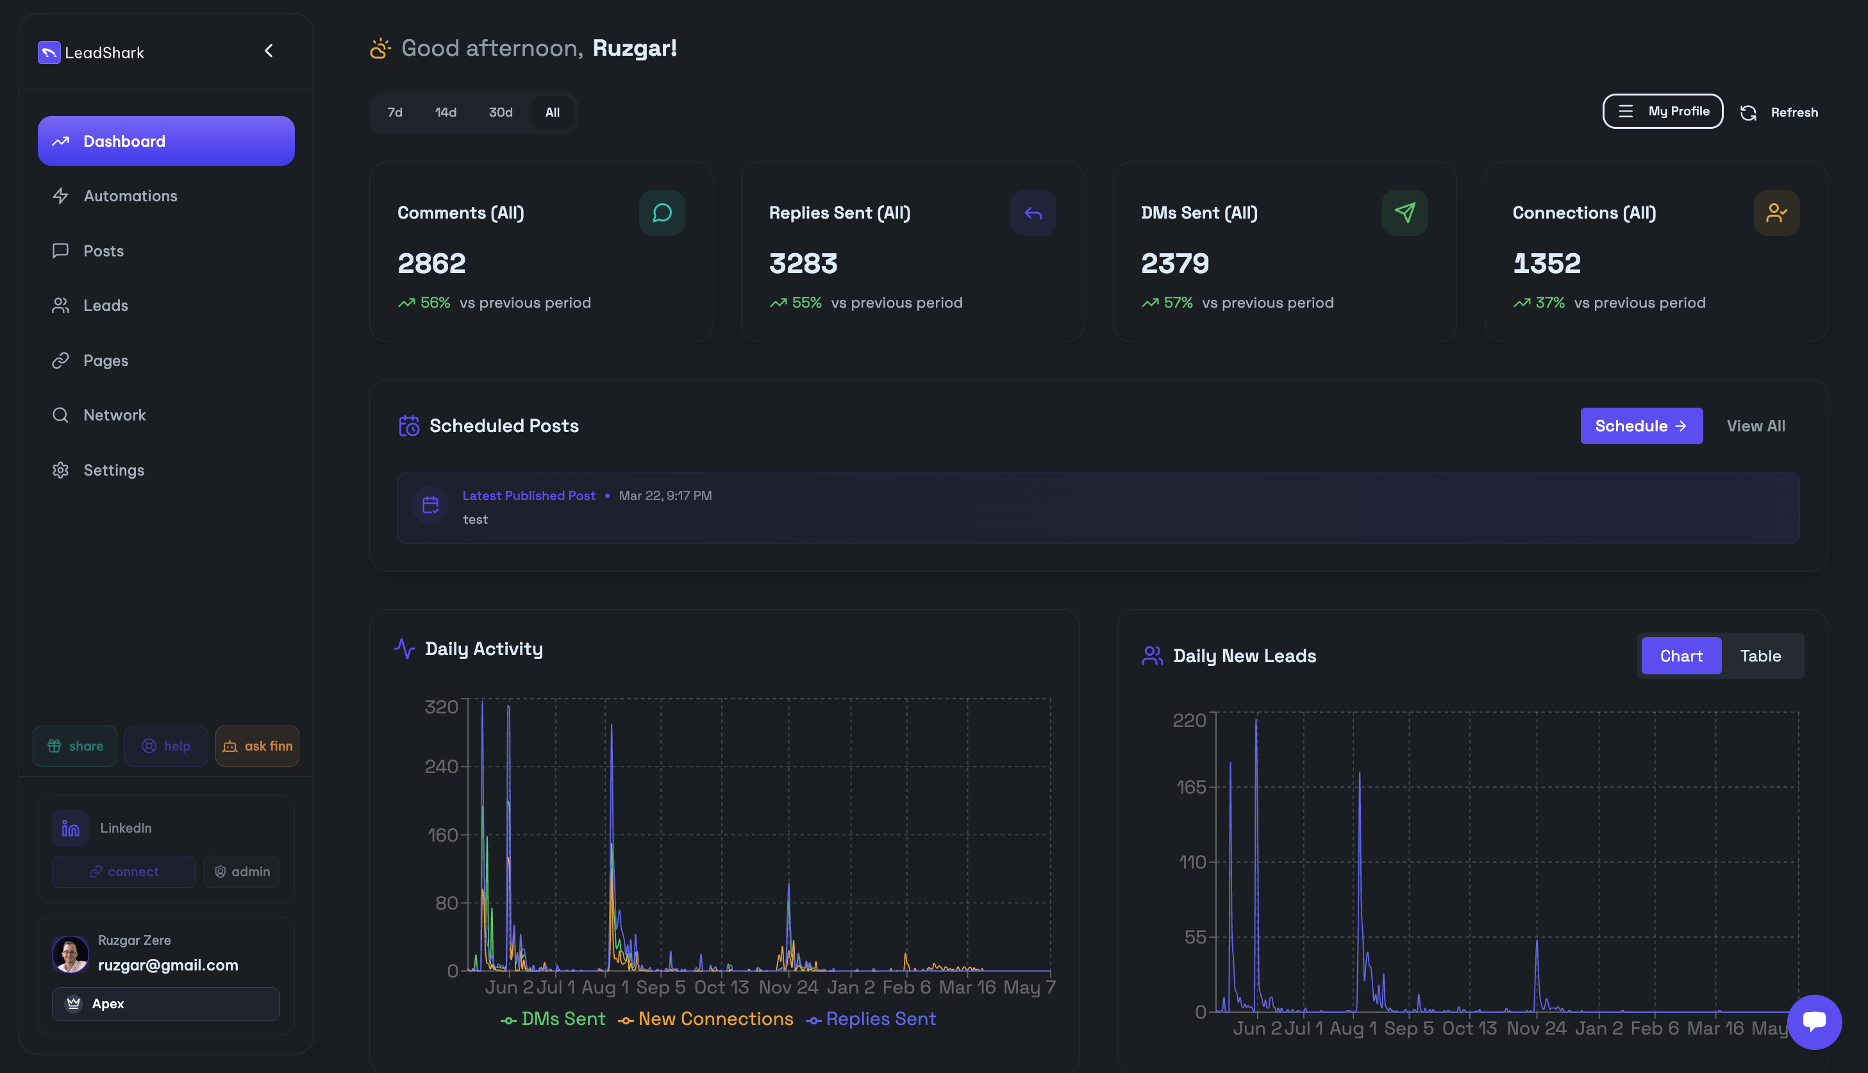Open the View All scheduled posts link
Viewport: 1868px width, 1073px height.
(x=1755, y=426)
